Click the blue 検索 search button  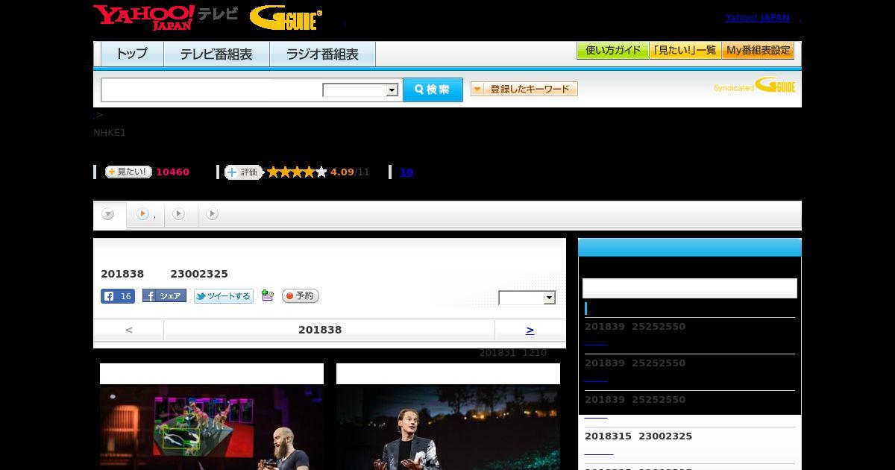click(433, 90)
